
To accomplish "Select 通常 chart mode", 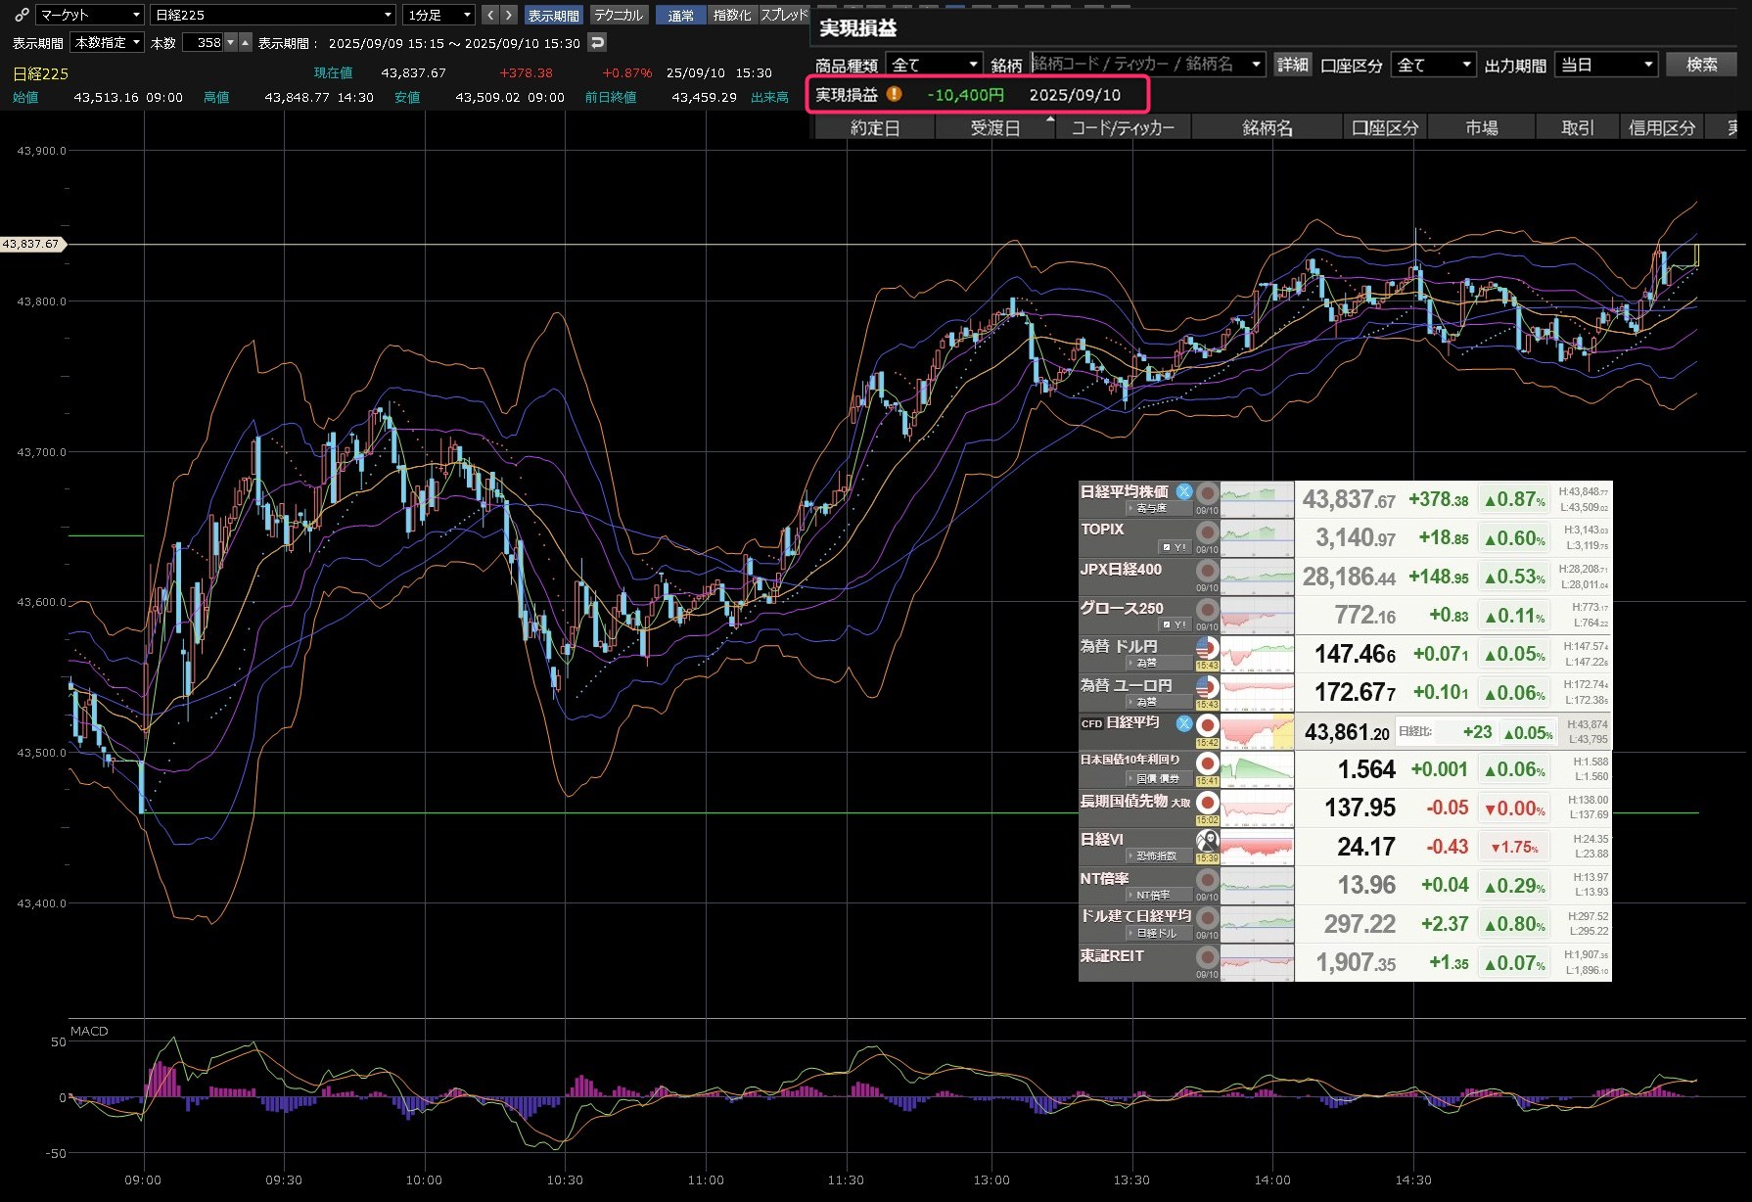I will (681, 15).
